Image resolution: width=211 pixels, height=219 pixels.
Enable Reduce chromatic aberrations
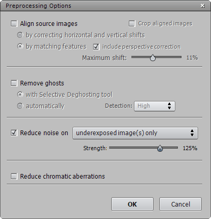point(14,177)
